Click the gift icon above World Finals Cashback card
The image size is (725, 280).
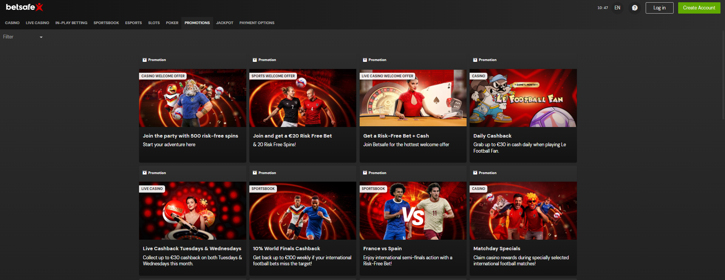click(255, 173)
